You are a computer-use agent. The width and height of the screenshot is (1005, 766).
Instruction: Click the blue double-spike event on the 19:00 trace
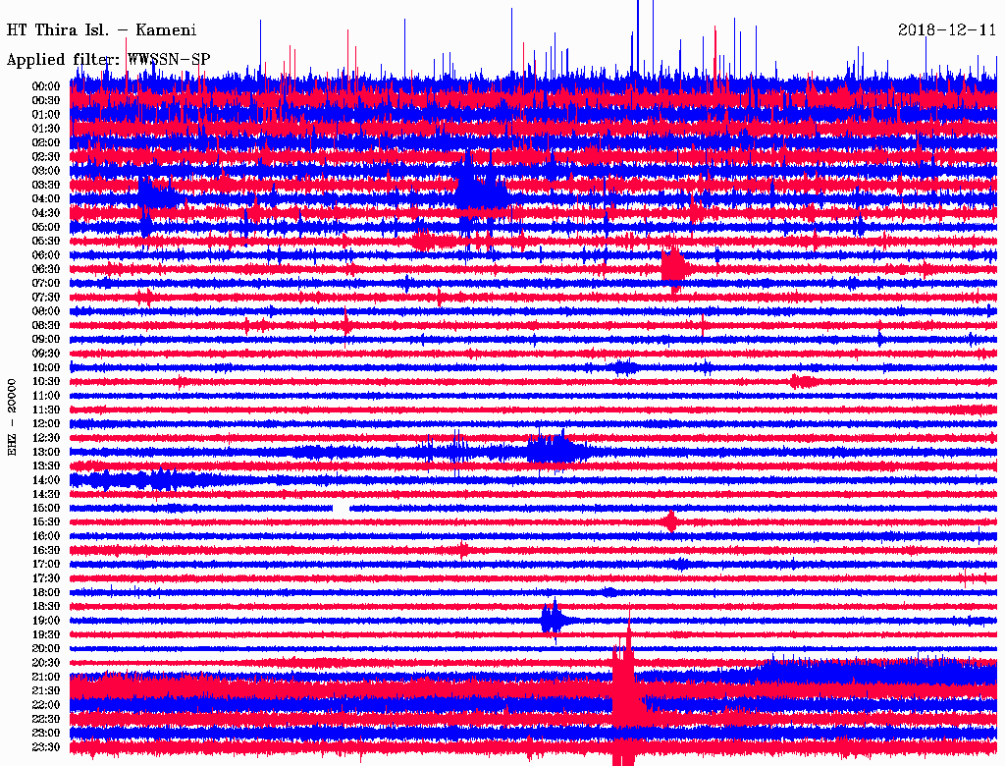(555, 620)
